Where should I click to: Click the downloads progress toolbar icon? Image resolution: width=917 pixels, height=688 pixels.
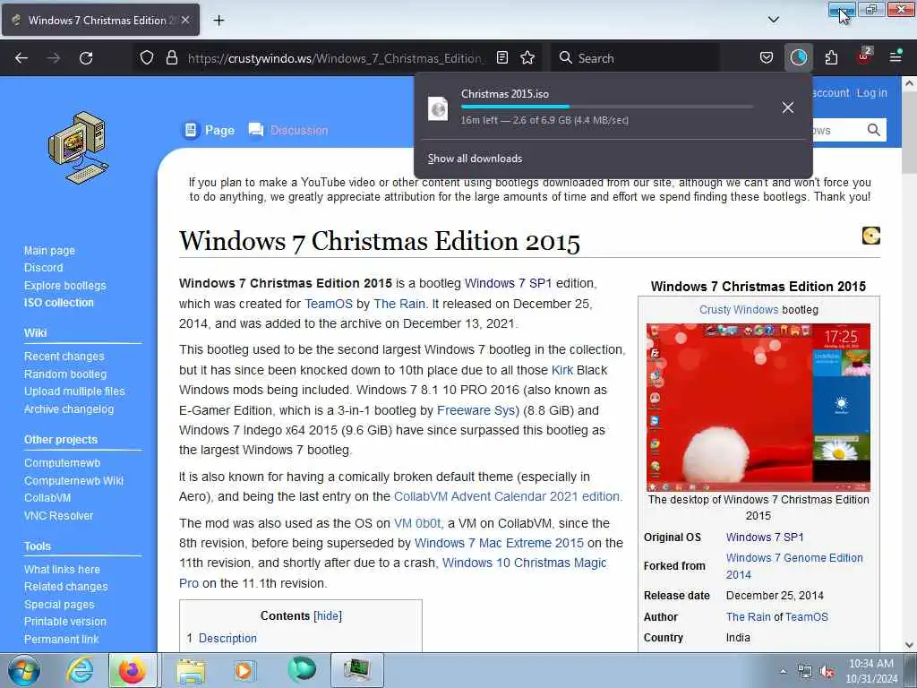pyautogui.click(x=798, y=57)
